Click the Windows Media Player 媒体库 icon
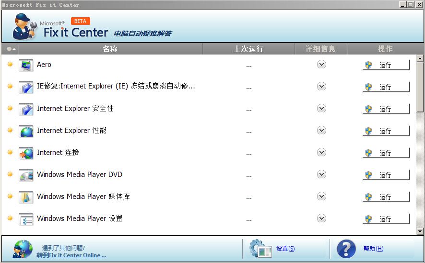Screen dimensions: 425x263 click(26, 197)
